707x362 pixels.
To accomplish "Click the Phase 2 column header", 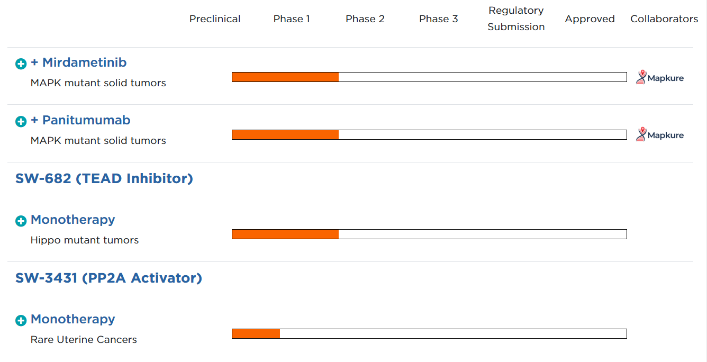I will [365, 19].
